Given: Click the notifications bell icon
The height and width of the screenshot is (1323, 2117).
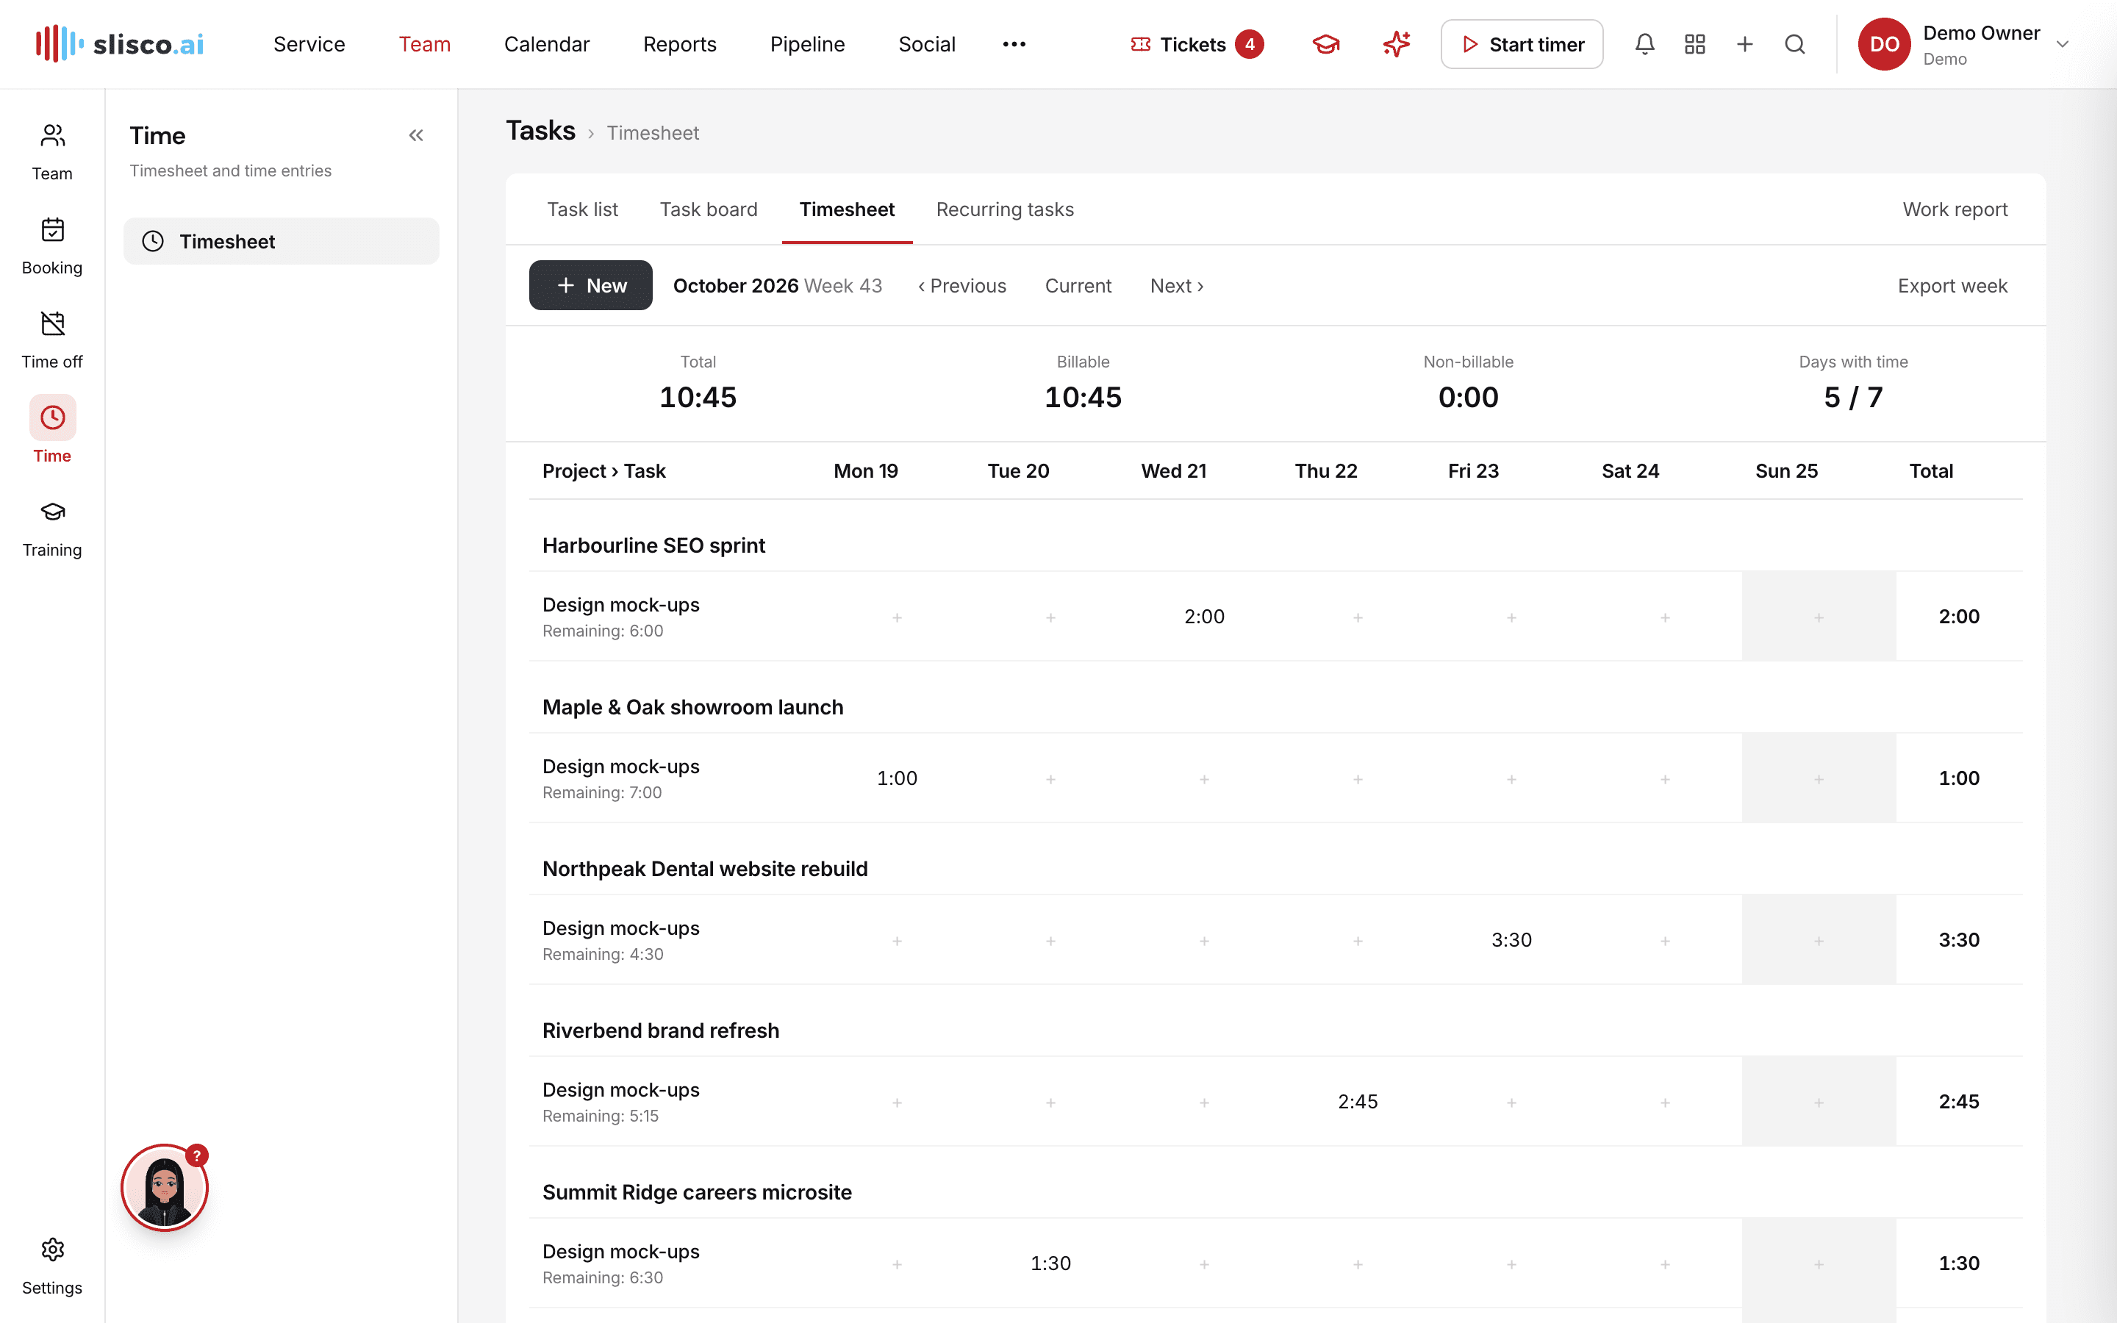Looking at the screenshot, I should click(x=1644, y=44).
